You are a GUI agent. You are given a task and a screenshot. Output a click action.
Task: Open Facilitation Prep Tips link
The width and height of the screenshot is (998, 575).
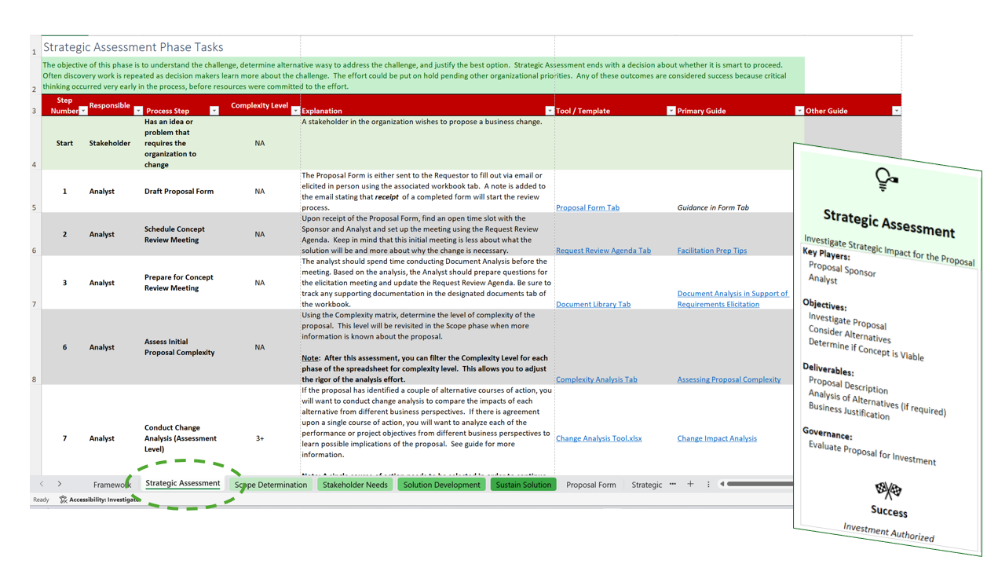click(712, 251)
